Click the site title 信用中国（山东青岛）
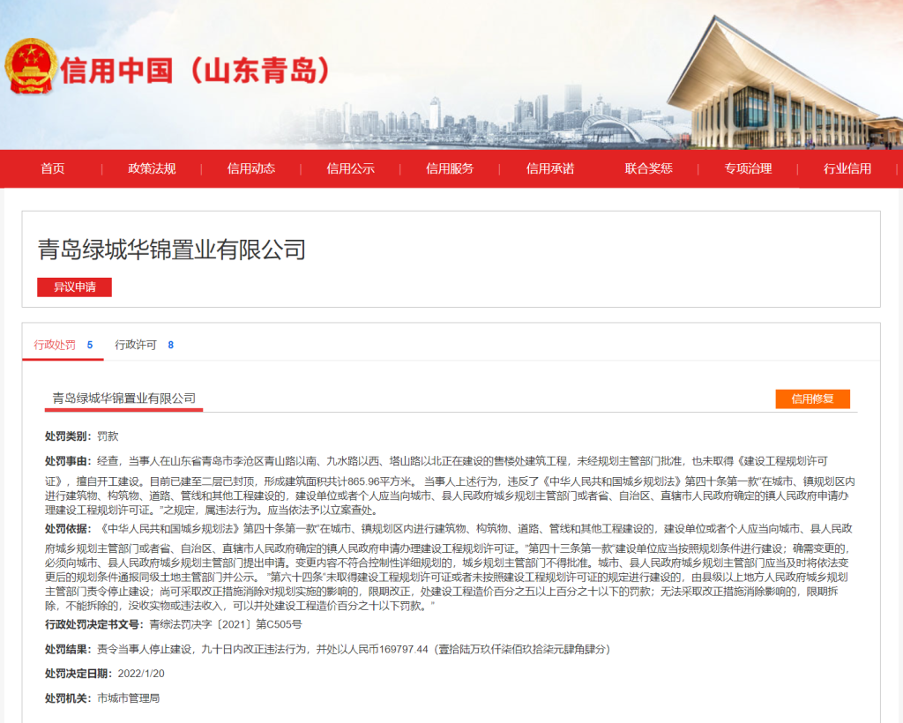This screenshot has width=903, height=723. (195, 71)
